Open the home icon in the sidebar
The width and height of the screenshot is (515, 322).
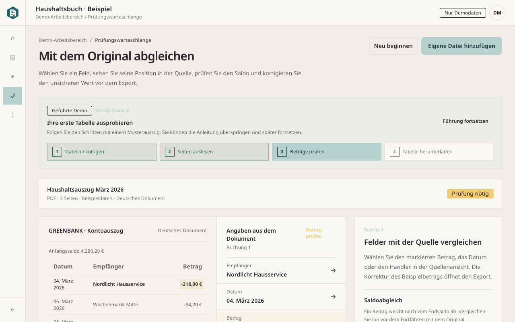pyautogui.click(x=12, y=38)
